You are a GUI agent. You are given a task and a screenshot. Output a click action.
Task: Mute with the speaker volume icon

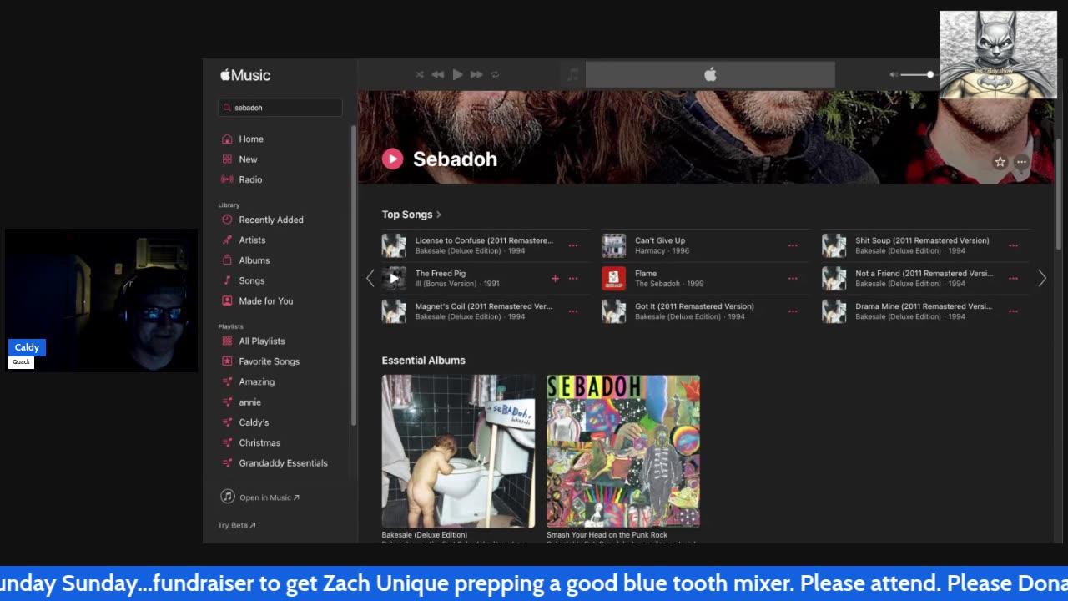[x=894, y=74]
